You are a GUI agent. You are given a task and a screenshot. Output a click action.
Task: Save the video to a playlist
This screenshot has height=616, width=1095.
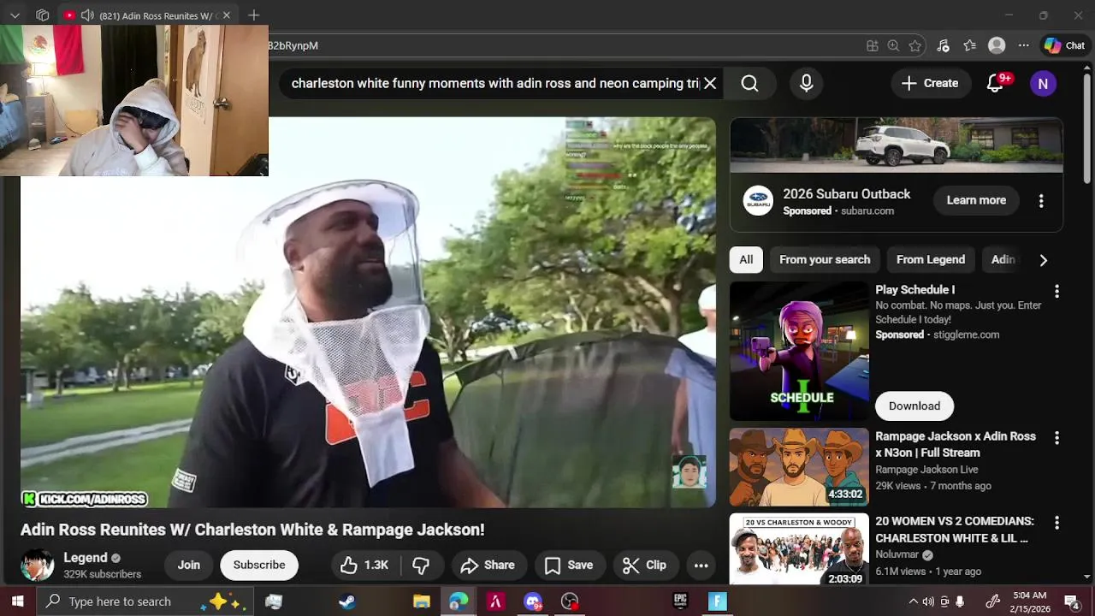(569, 565)
